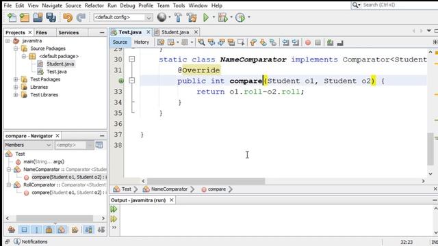The width and height of the screenshot is (438, 246).
Task: Click the Undo arrow icon
Action: coord(68,17)
